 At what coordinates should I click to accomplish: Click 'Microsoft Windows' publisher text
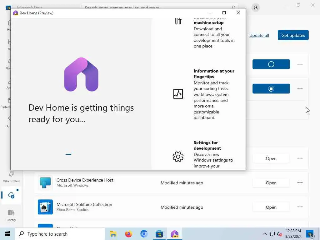pyautogui.click(x=72, y=185)
